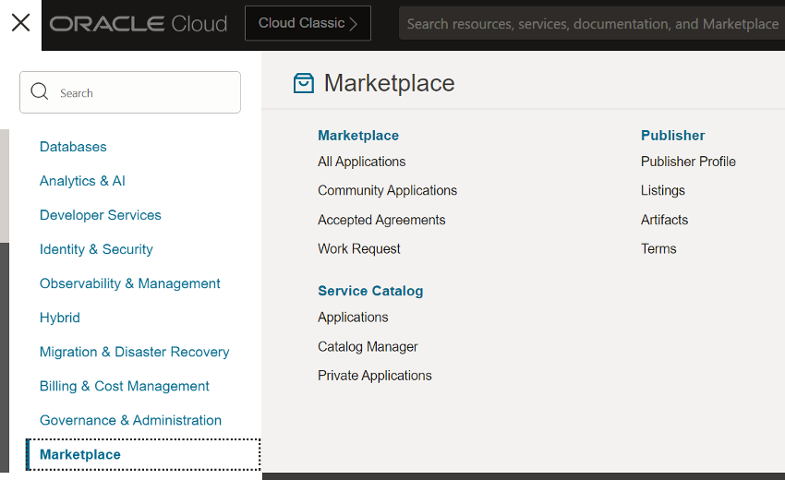
Task: Open the Cloud Classic button
Action: tap(308, 23)
